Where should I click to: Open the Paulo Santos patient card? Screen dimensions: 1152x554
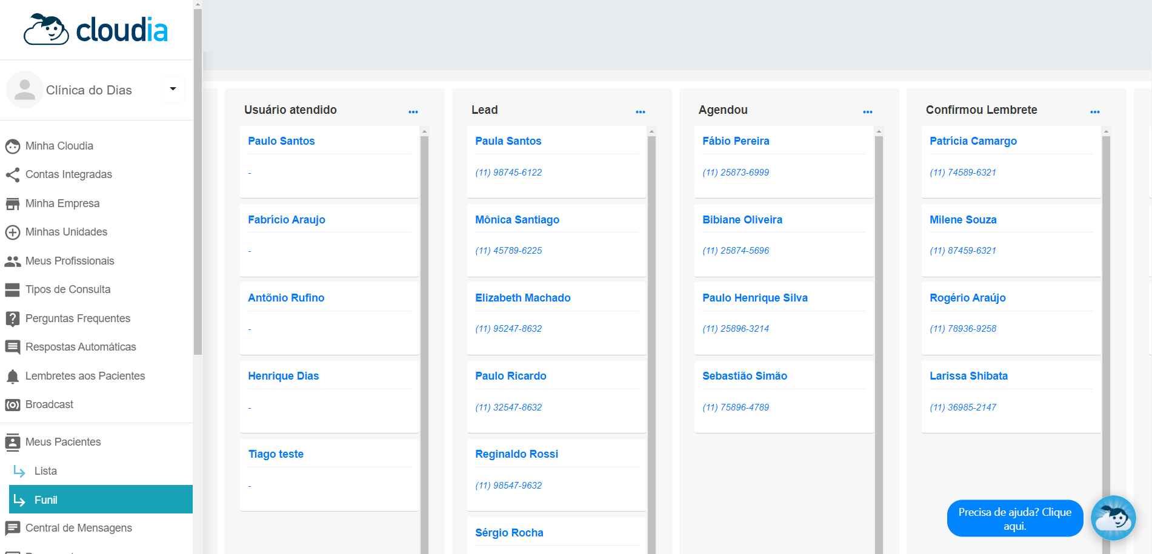click(x=330, y=162)
